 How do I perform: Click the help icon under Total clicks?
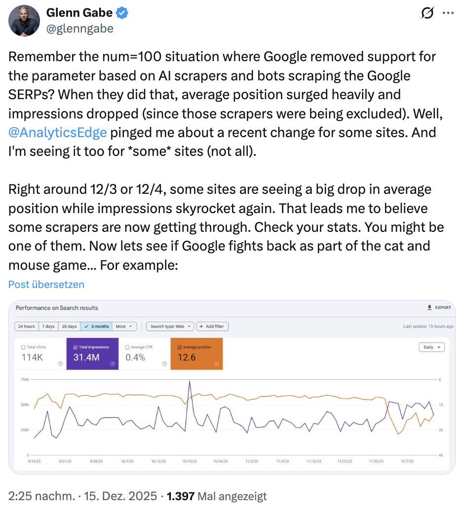pos(60,363)
